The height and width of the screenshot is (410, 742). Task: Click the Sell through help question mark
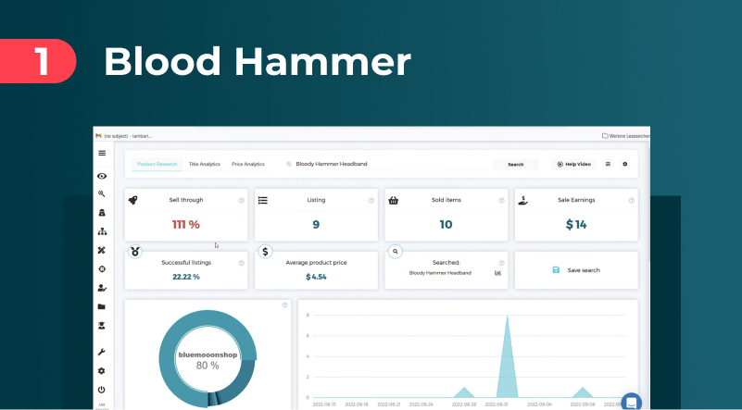click(x=242, y=201)
